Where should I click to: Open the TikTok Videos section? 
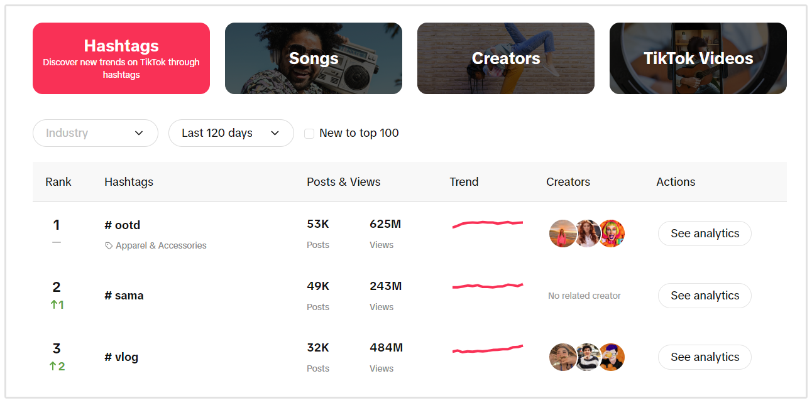click(x=698, y=58)
